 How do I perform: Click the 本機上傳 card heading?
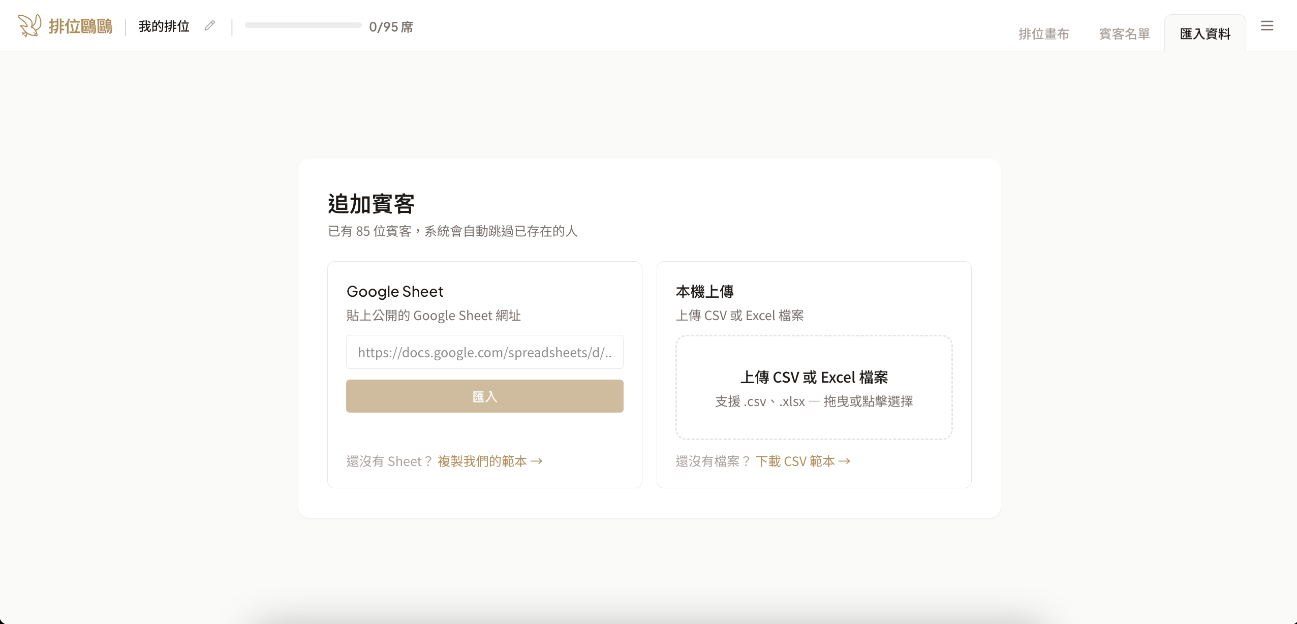(x=704, y=292)
